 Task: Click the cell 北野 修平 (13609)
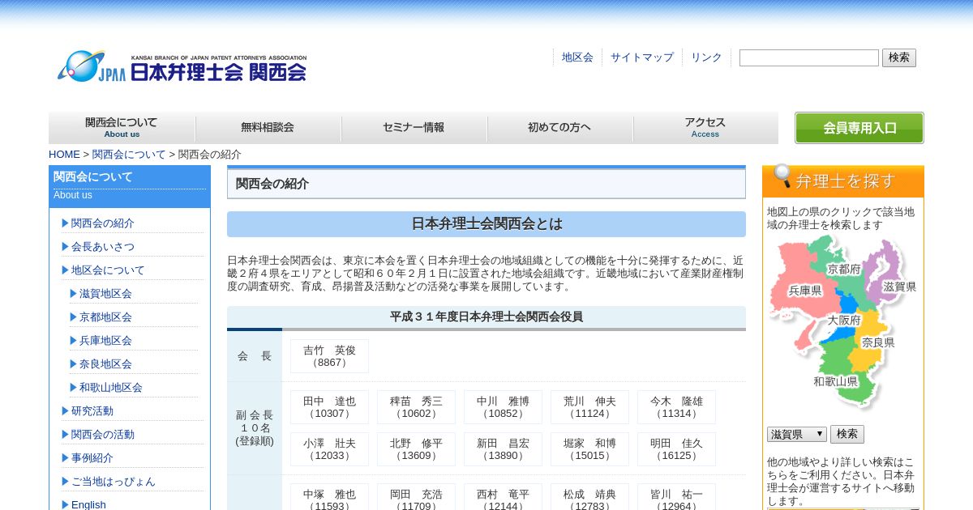(x=416, y=449)
